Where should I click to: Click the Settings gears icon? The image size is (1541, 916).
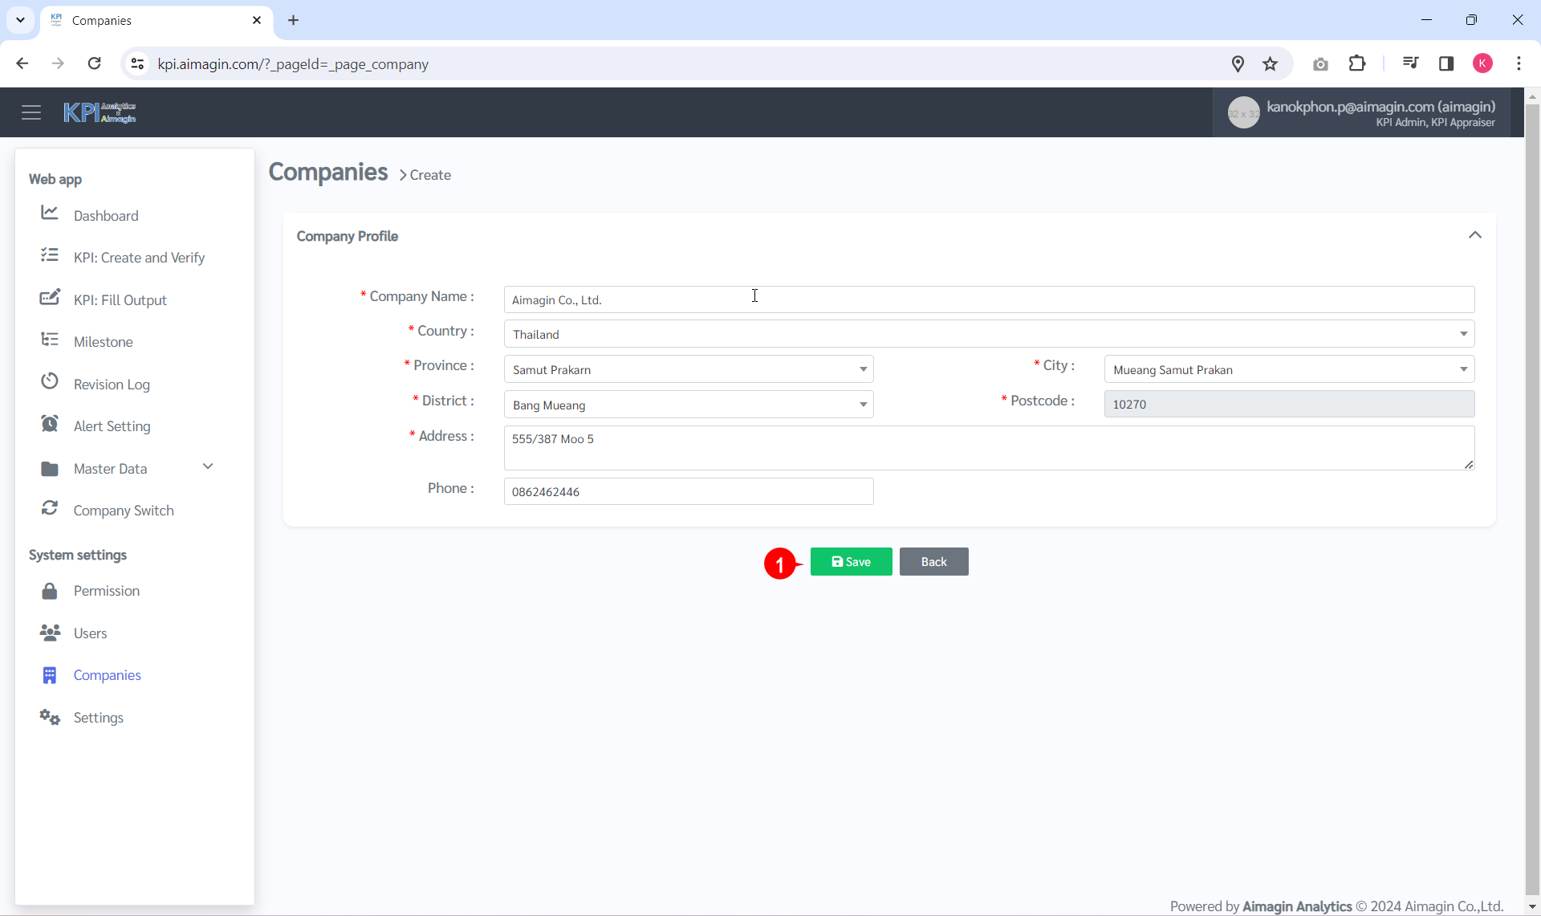pos(49,717)
